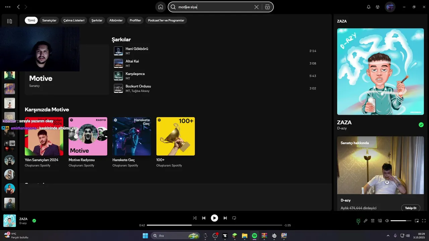The width and height of the screenshot is (429, 241).
Task: Select the Sanatçılar filter chip
Action: (49, 20)
